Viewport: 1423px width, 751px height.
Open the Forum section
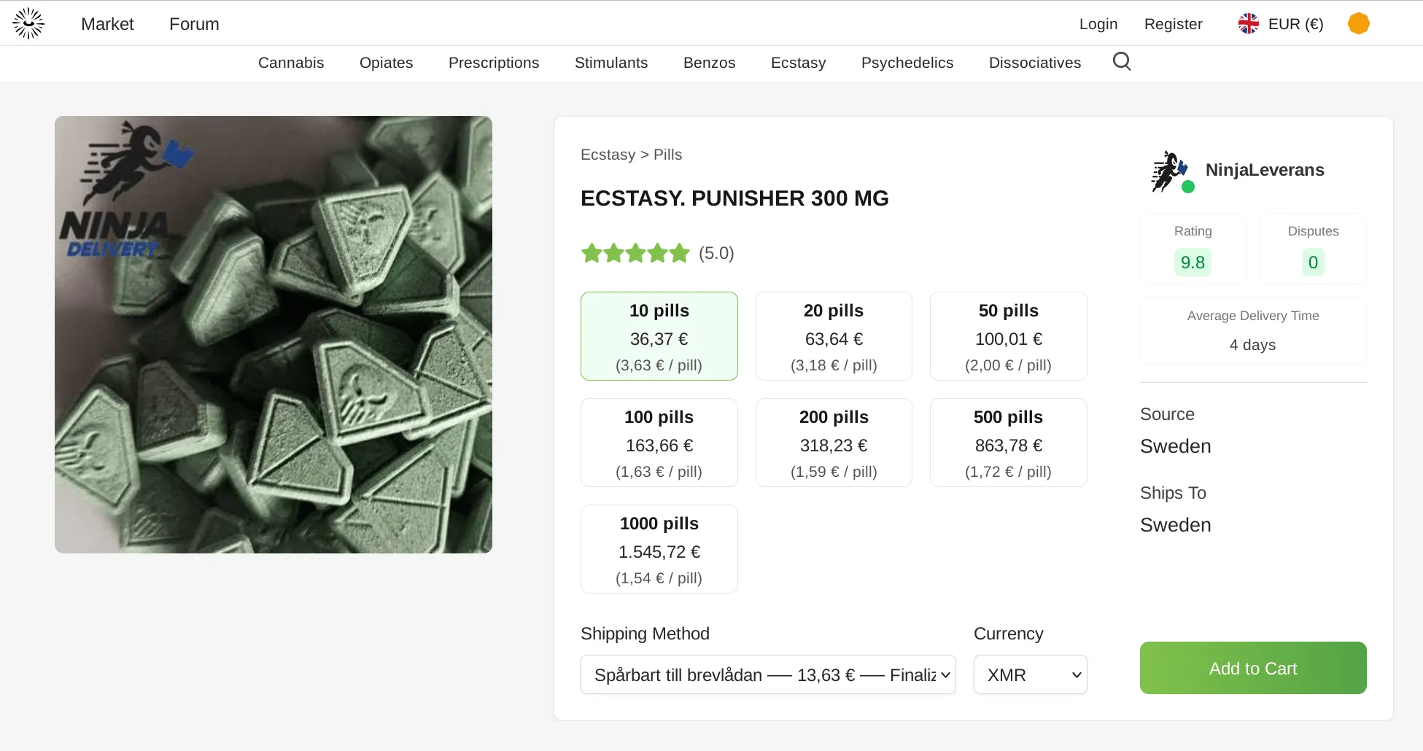pos(193,23)
